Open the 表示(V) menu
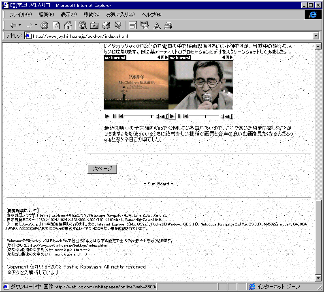The width and height of the screenshot is (324, 292). point(68,15)
